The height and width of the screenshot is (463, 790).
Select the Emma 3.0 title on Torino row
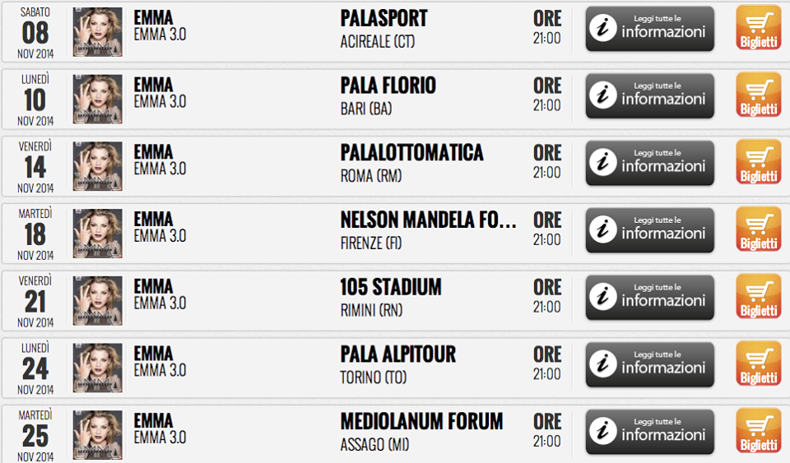click(160, 370)
